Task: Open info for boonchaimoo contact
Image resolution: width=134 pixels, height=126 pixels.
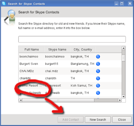Action: tap(98, 56)
